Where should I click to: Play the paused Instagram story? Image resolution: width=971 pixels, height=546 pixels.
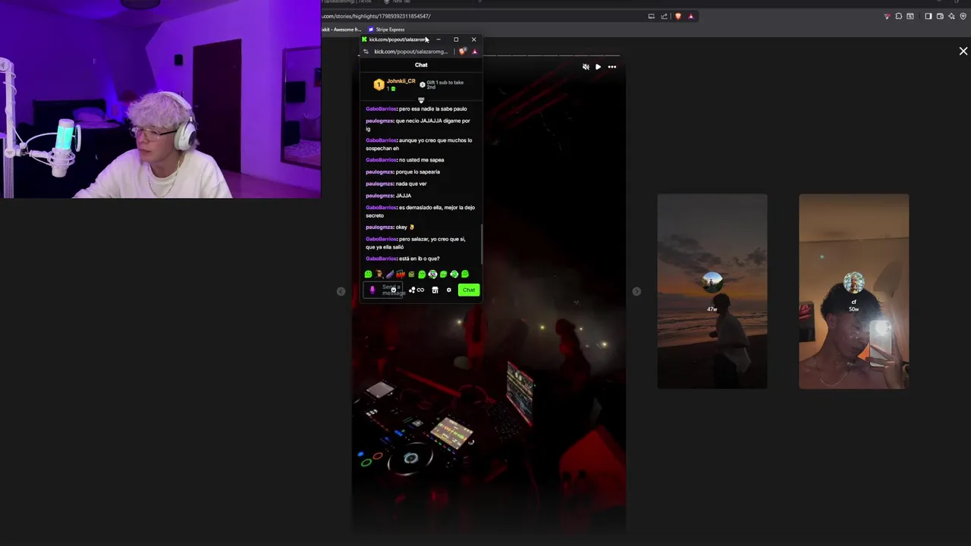598,67
